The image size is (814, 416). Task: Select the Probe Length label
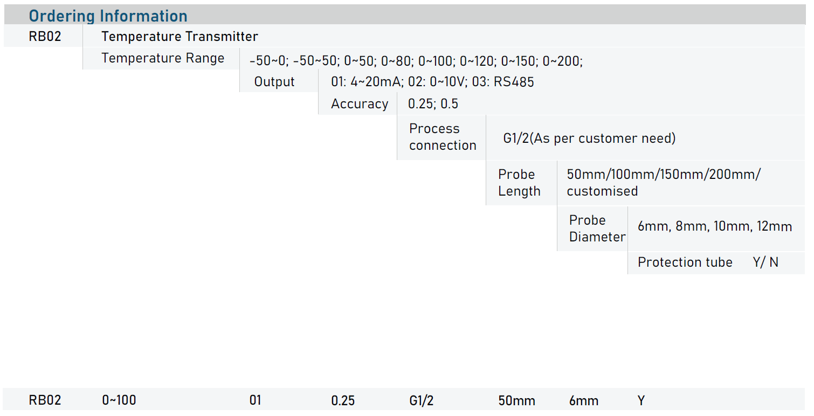[519, 183]
